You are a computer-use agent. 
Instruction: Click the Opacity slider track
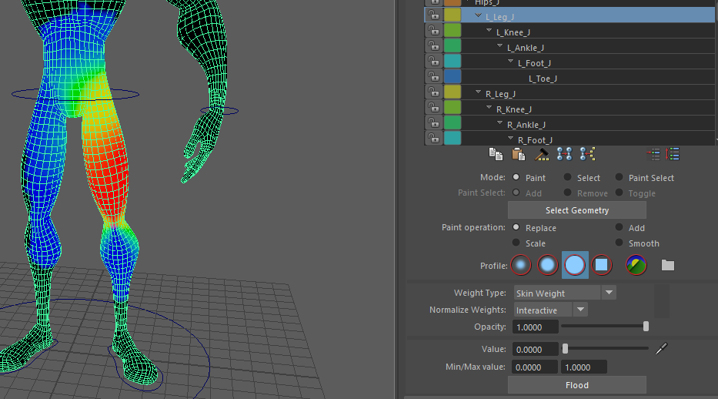pyautogui.click(x=603, y=327)
